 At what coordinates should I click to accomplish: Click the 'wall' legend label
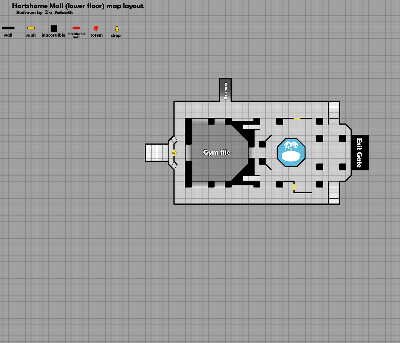[x=8, y=35]
